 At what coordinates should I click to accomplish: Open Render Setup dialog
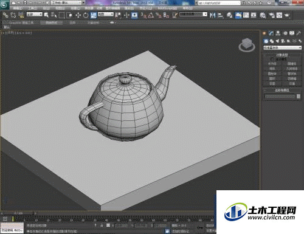(272, 15)
